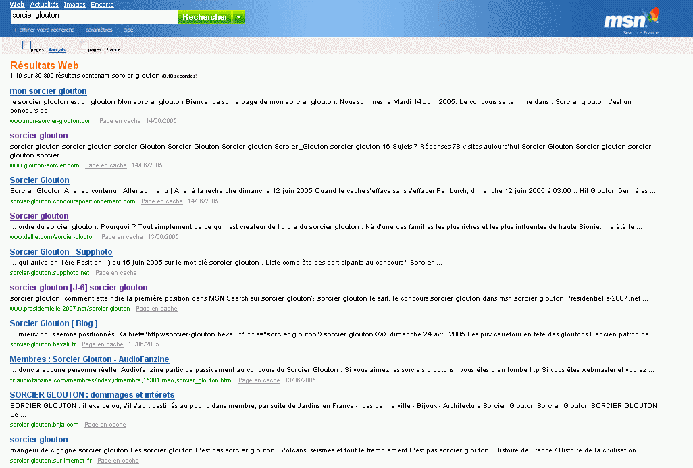Open the "Sorcier Glouton - Supphoto" result
Image resolution: width=693 pixels, height=468 pixels.
[x=61, y=251]
